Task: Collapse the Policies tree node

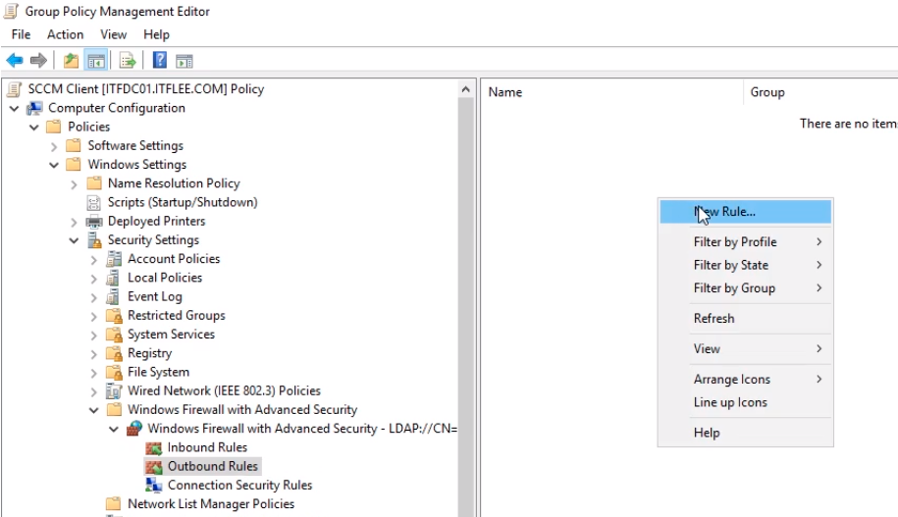Action: click(x=34, y=128)
